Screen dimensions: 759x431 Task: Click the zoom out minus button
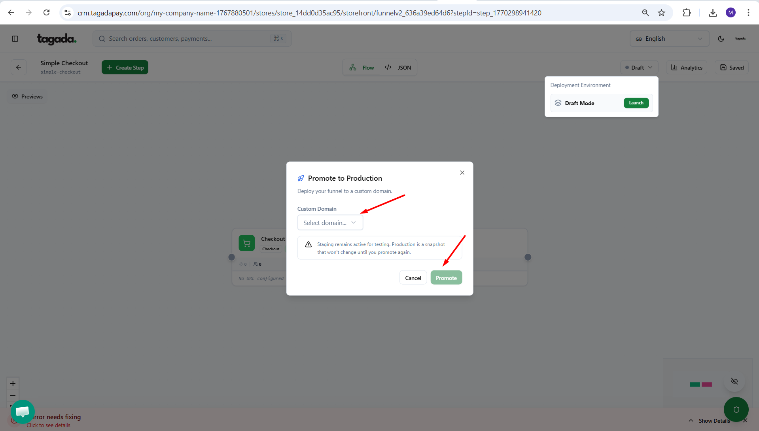13,395
